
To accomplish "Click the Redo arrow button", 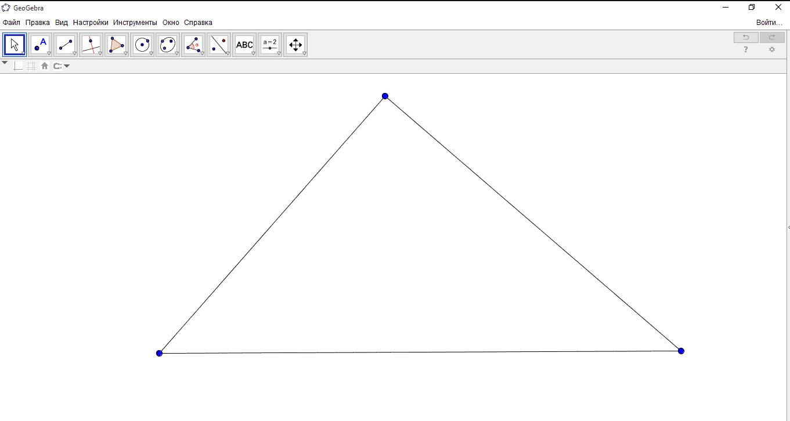I will [x=772, y=37].
